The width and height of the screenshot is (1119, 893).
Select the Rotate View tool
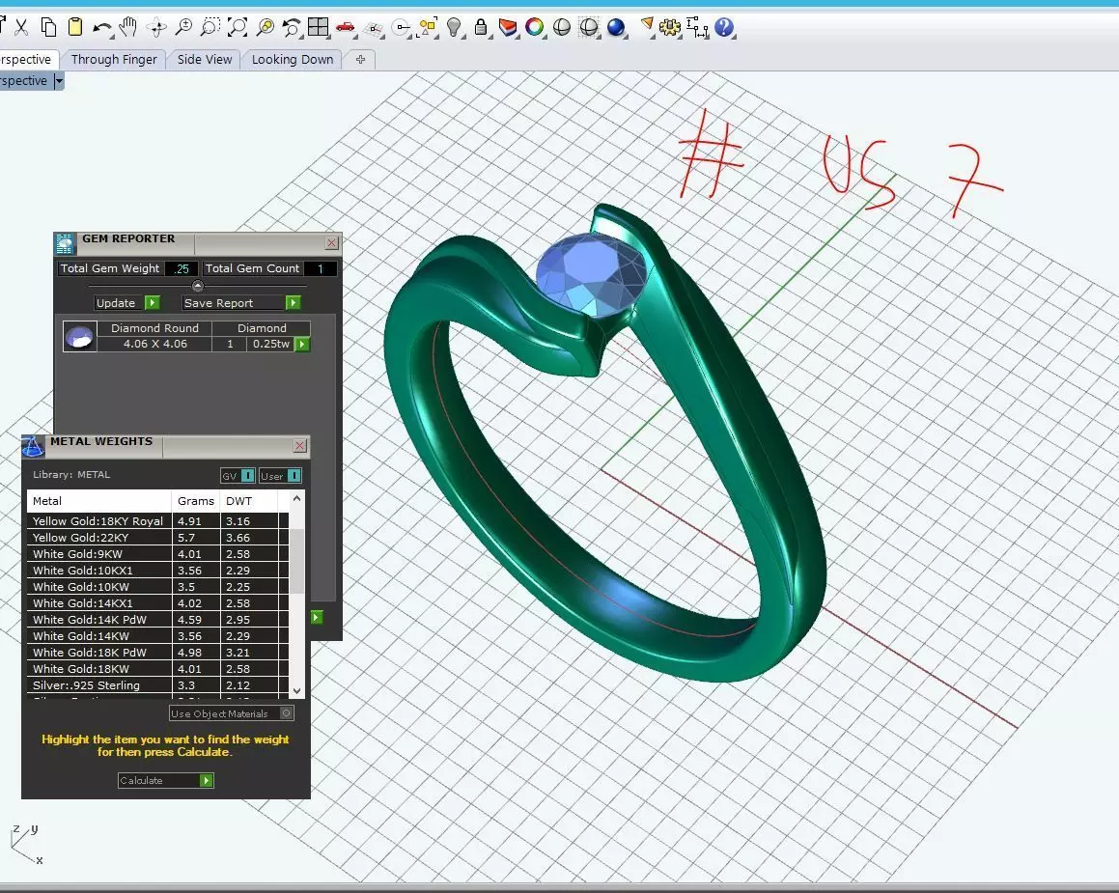coord(155,27)
